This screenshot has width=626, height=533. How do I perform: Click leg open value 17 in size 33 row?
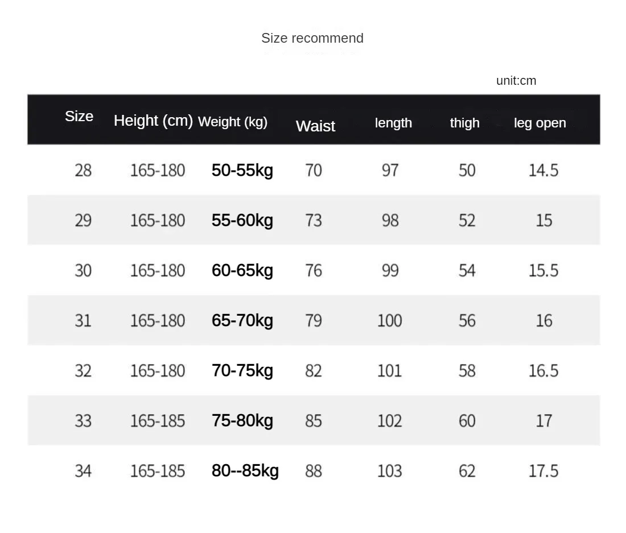pos(543,421)
